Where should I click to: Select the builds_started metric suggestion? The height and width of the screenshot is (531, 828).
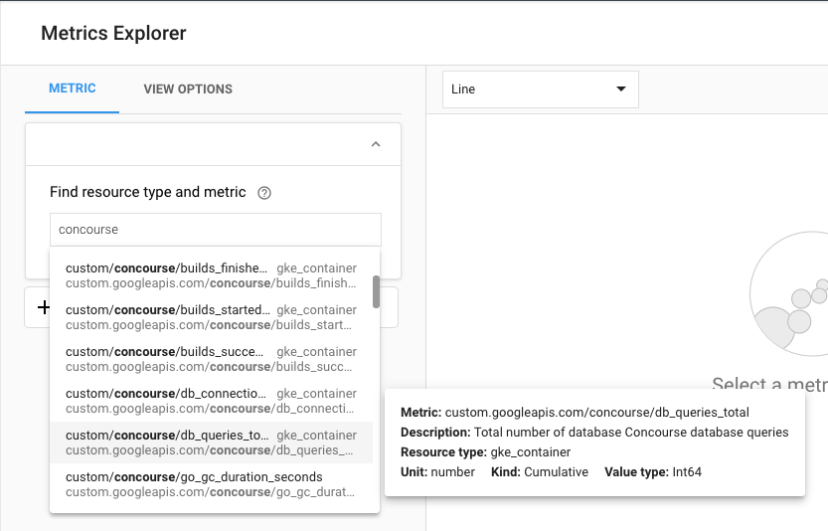[x=211, y=317]
